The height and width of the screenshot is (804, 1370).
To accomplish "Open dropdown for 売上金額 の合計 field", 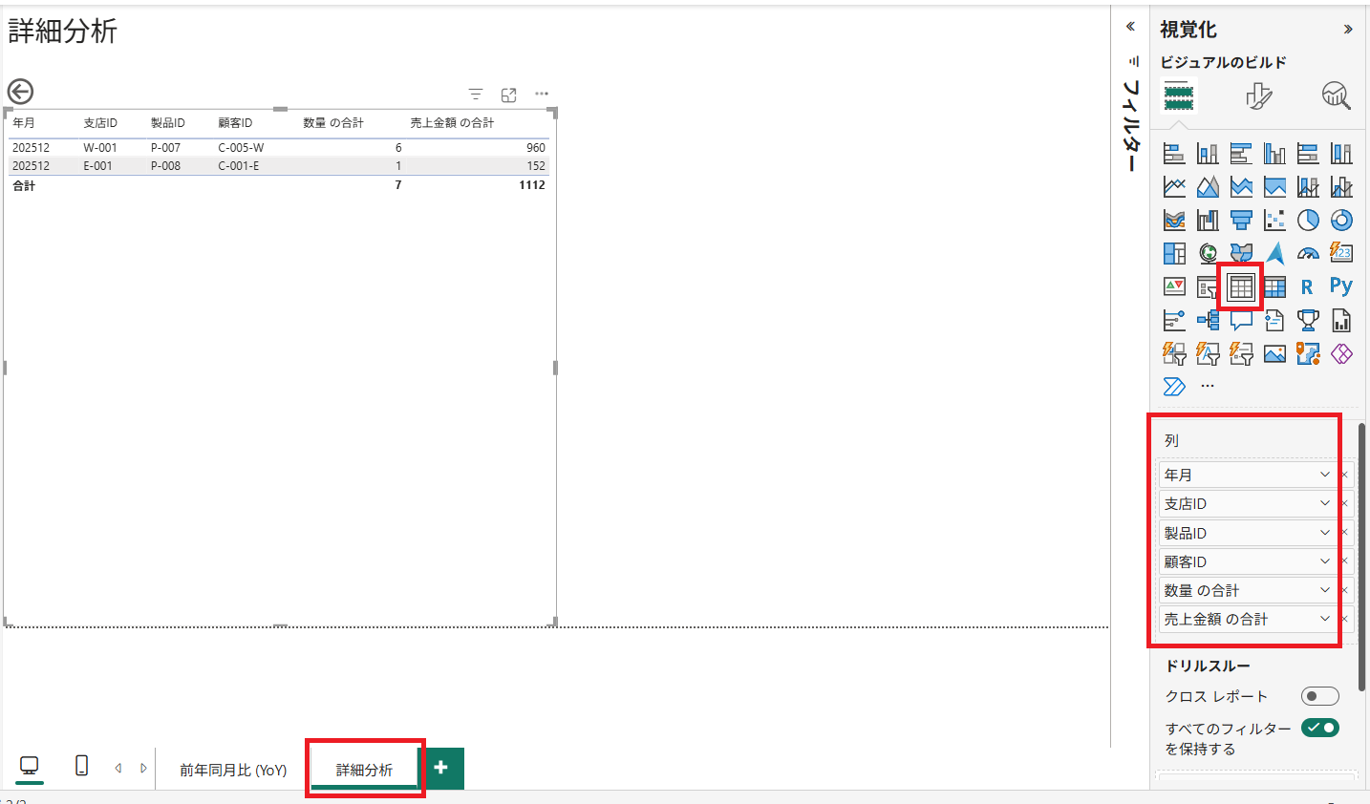I will 1324,619.
